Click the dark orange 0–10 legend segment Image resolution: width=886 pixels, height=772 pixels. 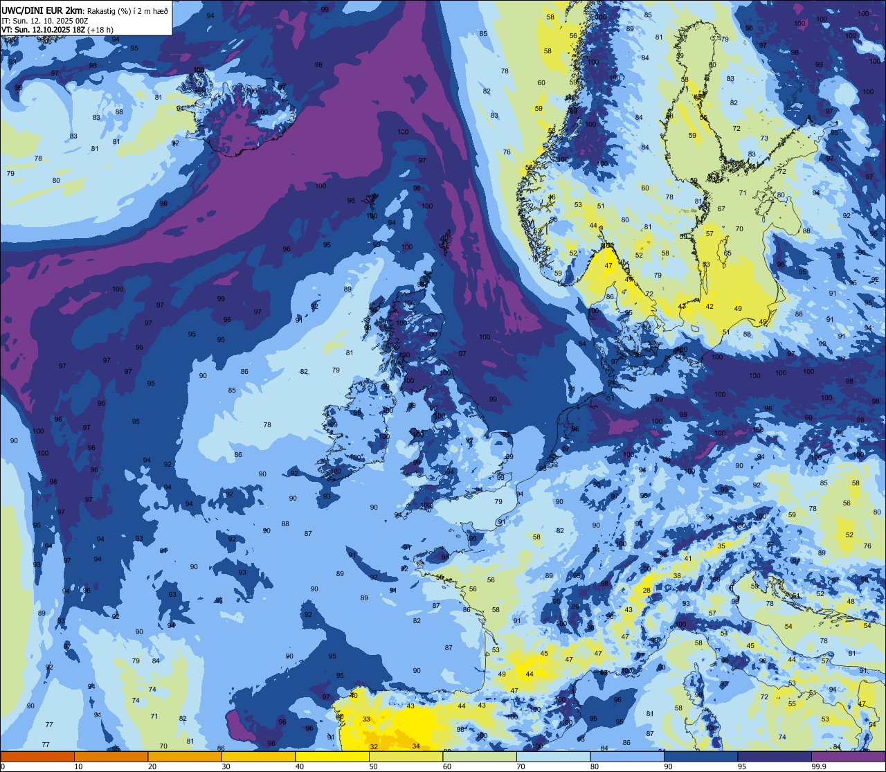pos(37,756)
